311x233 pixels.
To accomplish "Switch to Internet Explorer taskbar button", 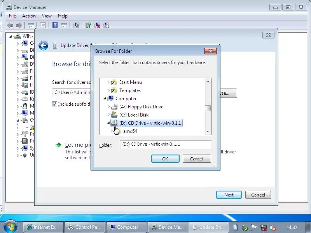I will point(43,227).
